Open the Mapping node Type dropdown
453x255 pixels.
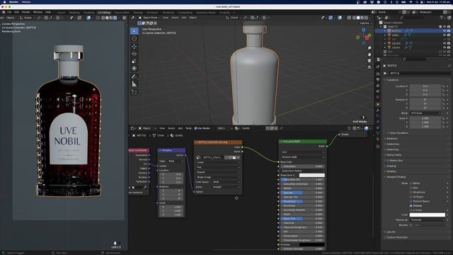click(176, 161)
